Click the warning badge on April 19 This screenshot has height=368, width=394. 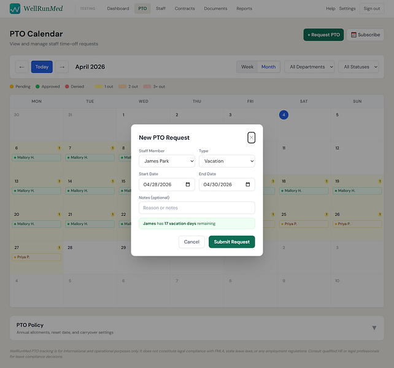pyautogui.click(x=380, y=181)
